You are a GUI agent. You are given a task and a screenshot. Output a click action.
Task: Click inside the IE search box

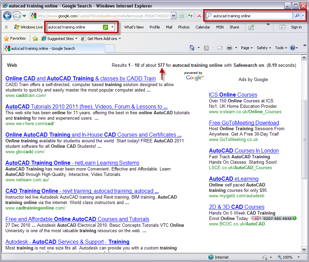pos(249,16)
